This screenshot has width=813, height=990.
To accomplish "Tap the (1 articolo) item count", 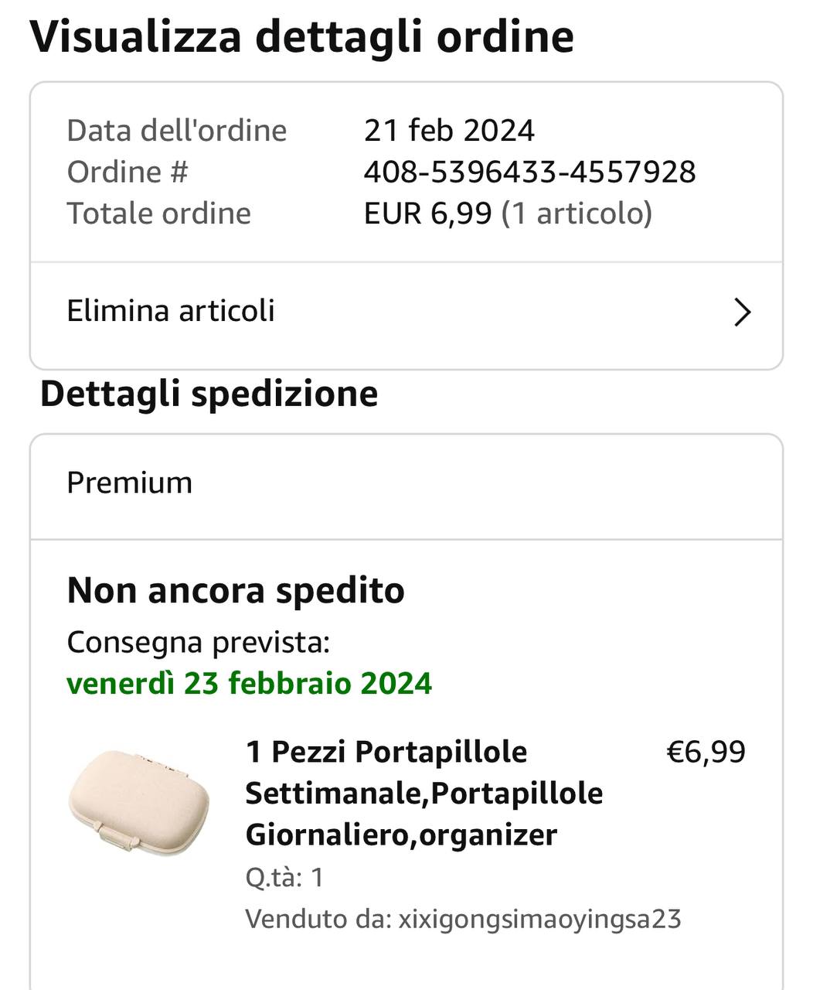I will [x=577, y=213].
